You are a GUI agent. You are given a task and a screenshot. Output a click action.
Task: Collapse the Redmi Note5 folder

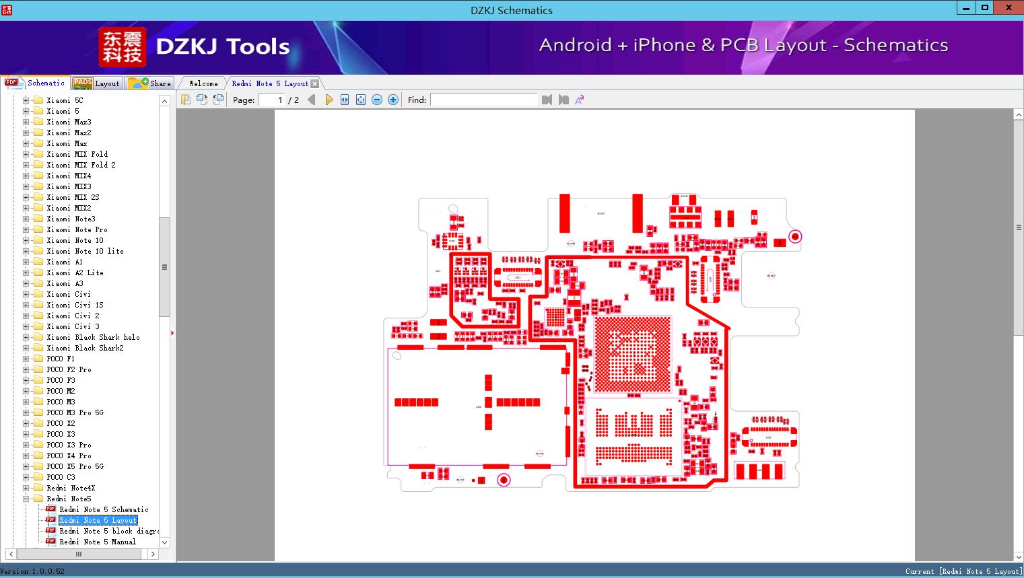(x=26, y=499)
